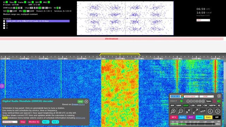Select LSB demodulation mode
This screenshot has height=127, width=226.
point(192,105)
